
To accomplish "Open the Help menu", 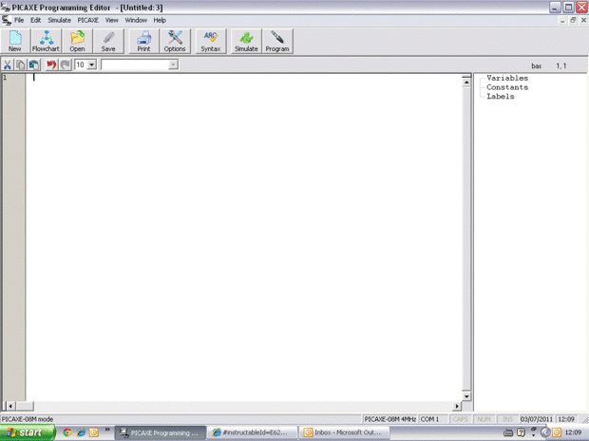I will click(160, 20).
